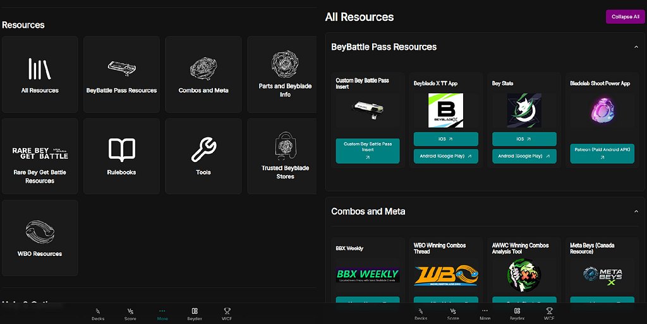Click the BBX Weekly banner thumbnail

(x=368, y=275)
